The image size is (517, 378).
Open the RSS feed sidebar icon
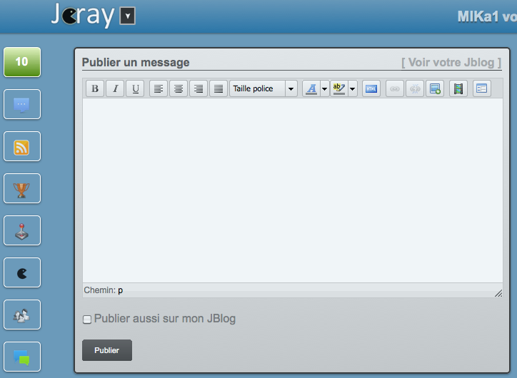pyautogui.click(x=22, y=147)
